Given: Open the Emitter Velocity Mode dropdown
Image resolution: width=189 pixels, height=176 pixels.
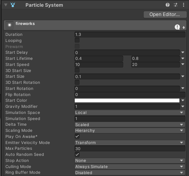Looking at the screenshot, I should [x=130, y=142].
